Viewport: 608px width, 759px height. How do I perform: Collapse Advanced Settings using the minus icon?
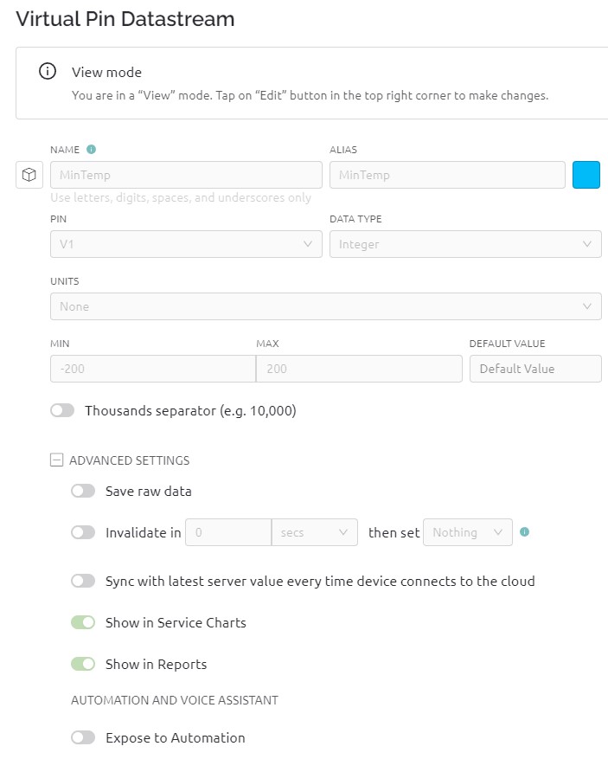coord(57,460)
